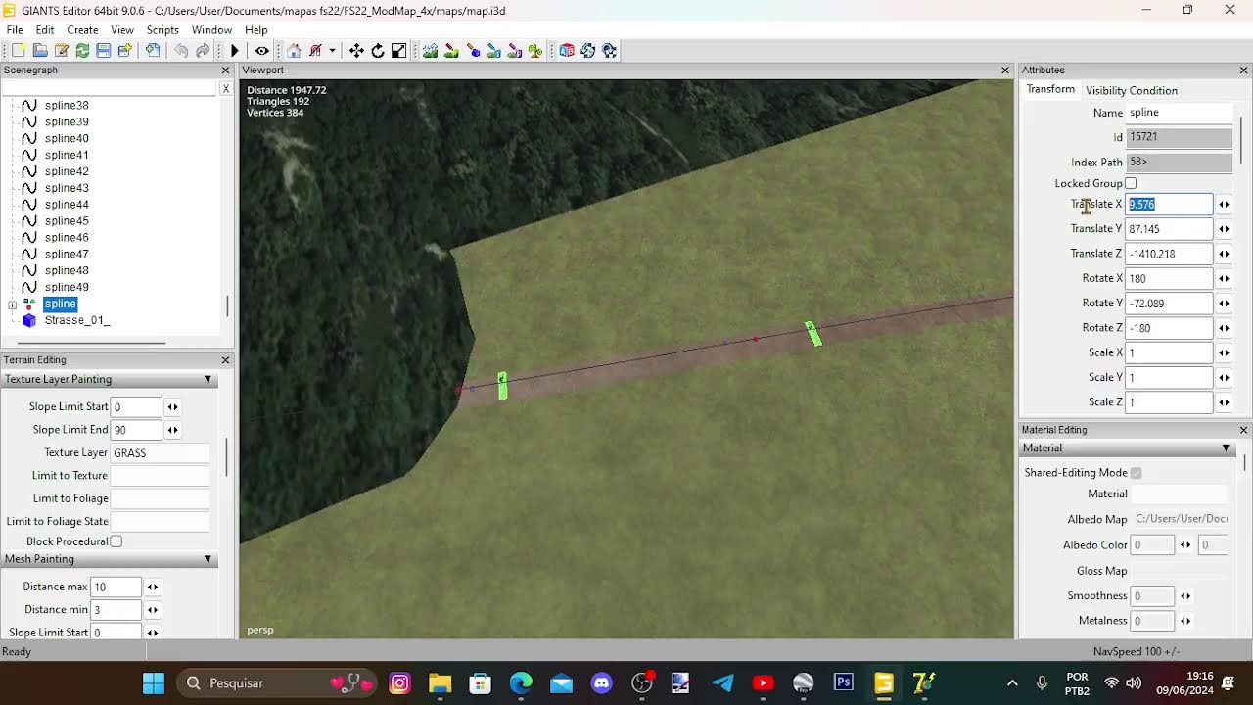The image size is (1253, 705).
Task: Select Strasse_01_ in the Scenegraph
Action: [x=77, y=320]
